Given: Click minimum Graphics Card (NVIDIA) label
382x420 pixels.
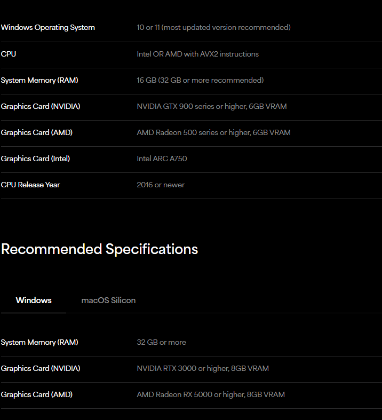Looking at the screenshot, I should click(x=41, y=106).
